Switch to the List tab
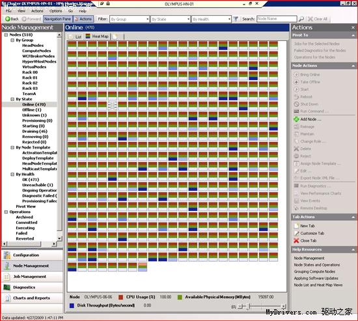Viewport: 358px width, 321px height. (x=76, y=36)
